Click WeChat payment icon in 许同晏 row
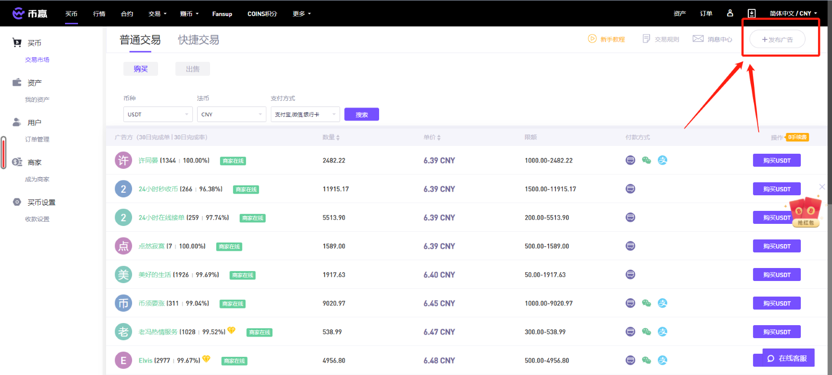Screen dimensions: 832x375 coord(646,160)
